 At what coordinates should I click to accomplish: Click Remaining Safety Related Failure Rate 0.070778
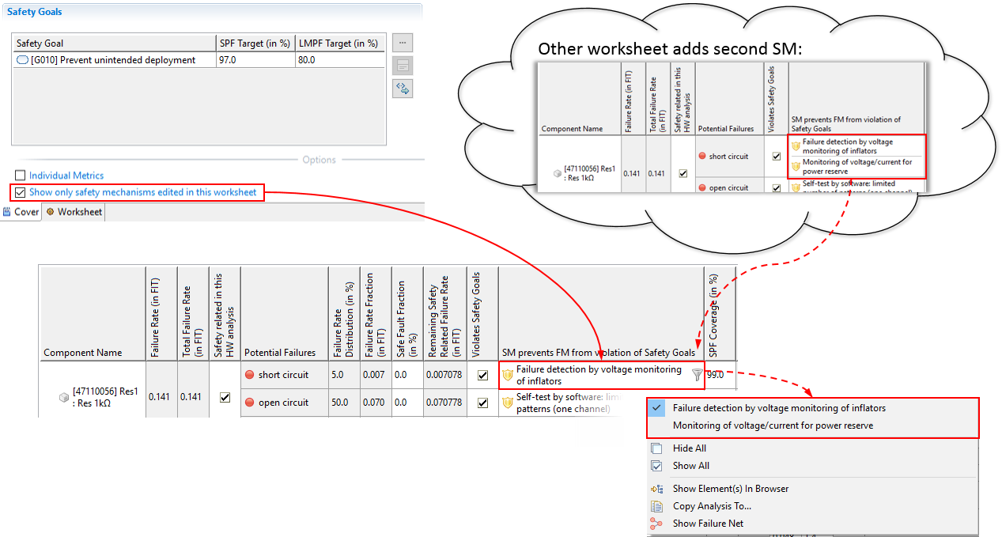[x=444, y=403]
